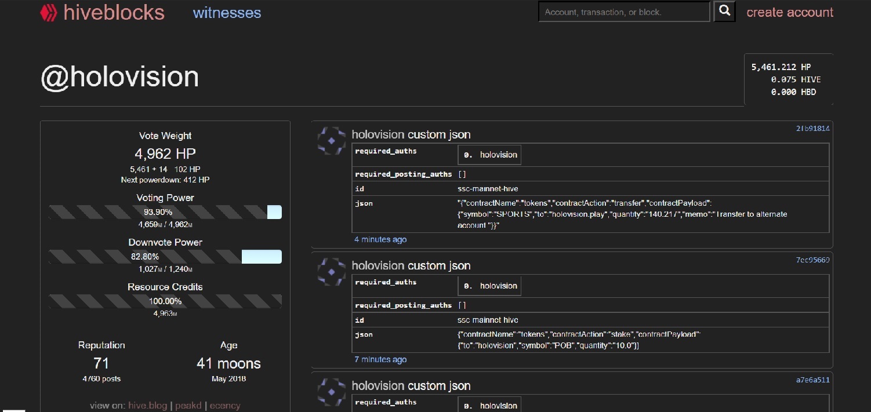Click the '100.00%' resource credits value
This screenshot has height=412, width=871.
165,301
